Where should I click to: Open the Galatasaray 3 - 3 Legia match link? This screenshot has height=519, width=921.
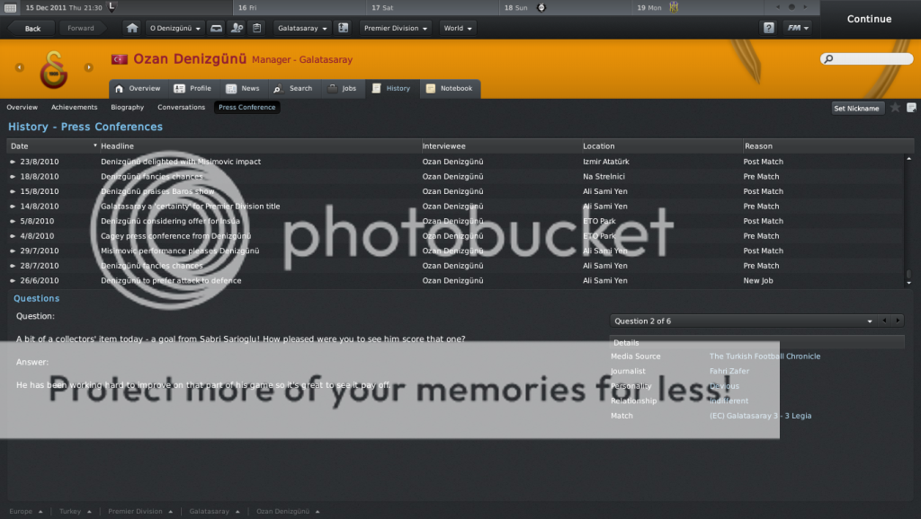click(760, 416)
